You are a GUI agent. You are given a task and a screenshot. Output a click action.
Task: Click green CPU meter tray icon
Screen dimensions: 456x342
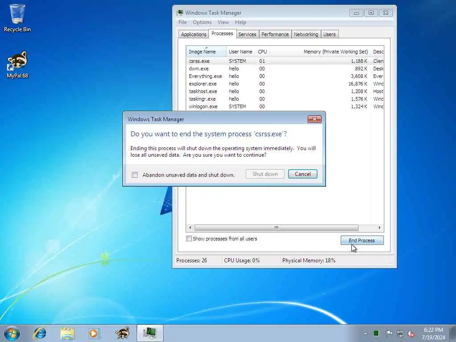click(x=376, y=333)
